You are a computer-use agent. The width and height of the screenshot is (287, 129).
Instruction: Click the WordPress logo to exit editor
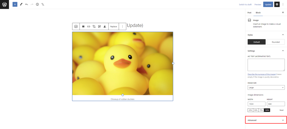pyautogui.click(x=4, y=4)
